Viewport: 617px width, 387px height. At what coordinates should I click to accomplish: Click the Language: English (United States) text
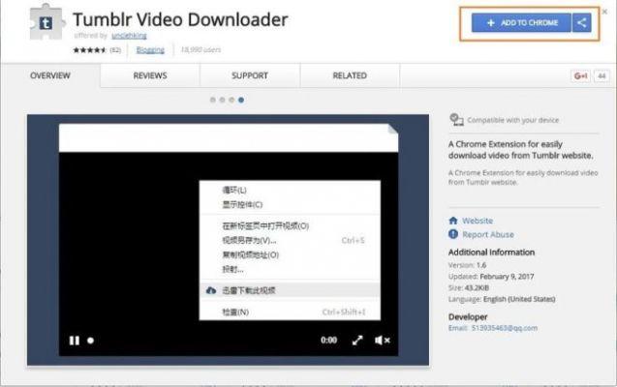point(502,299)
